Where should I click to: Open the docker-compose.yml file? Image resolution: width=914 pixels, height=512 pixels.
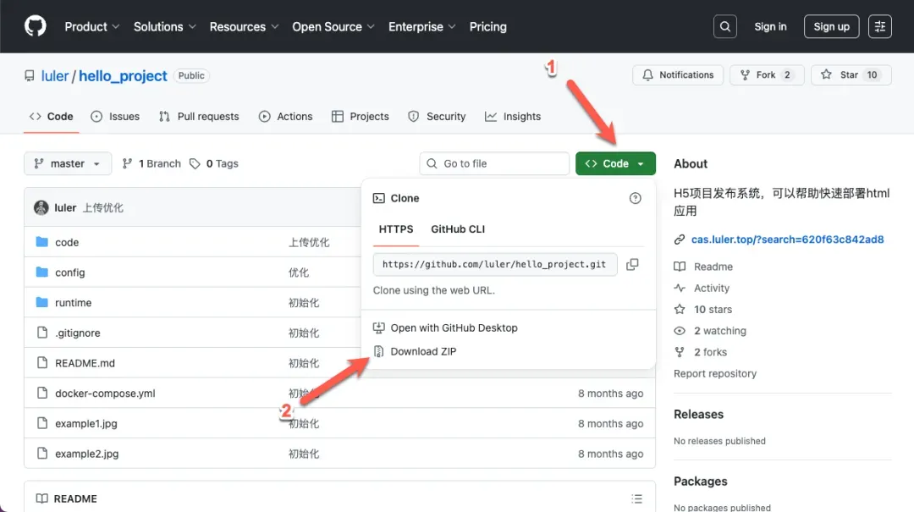[105, 394]
